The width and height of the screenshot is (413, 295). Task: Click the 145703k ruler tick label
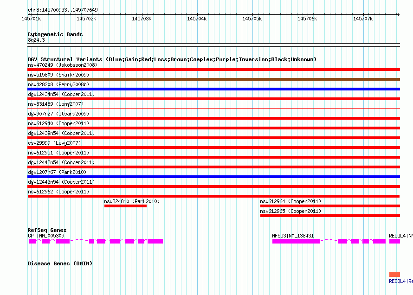(x=142, y=19)
